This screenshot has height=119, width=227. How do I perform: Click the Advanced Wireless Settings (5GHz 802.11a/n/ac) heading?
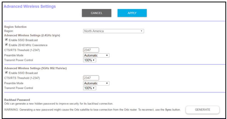click(x=35, y=68)
